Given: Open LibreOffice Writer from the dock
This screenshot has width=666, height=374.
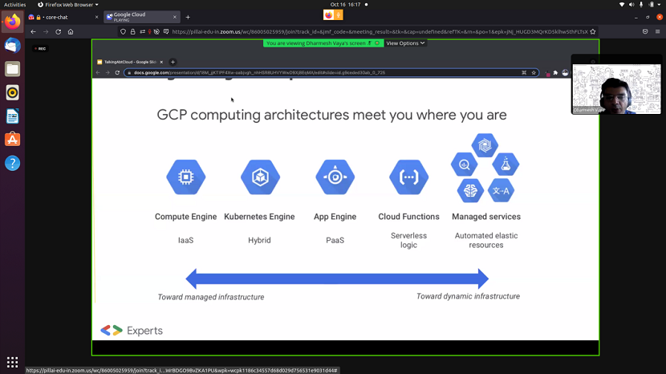Looking at the screenshot, I should 12,116.
